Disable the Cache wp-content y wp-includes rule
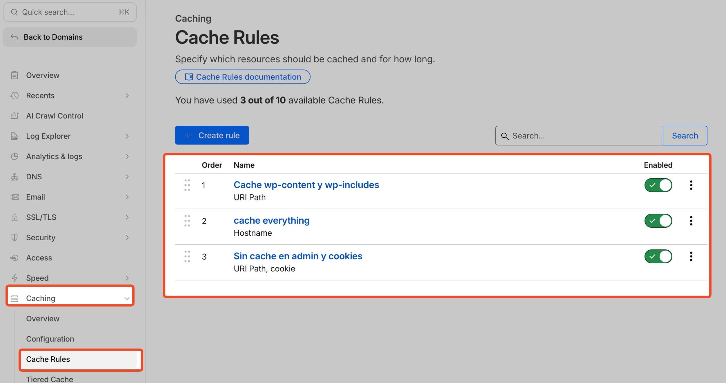 [658, 185]
